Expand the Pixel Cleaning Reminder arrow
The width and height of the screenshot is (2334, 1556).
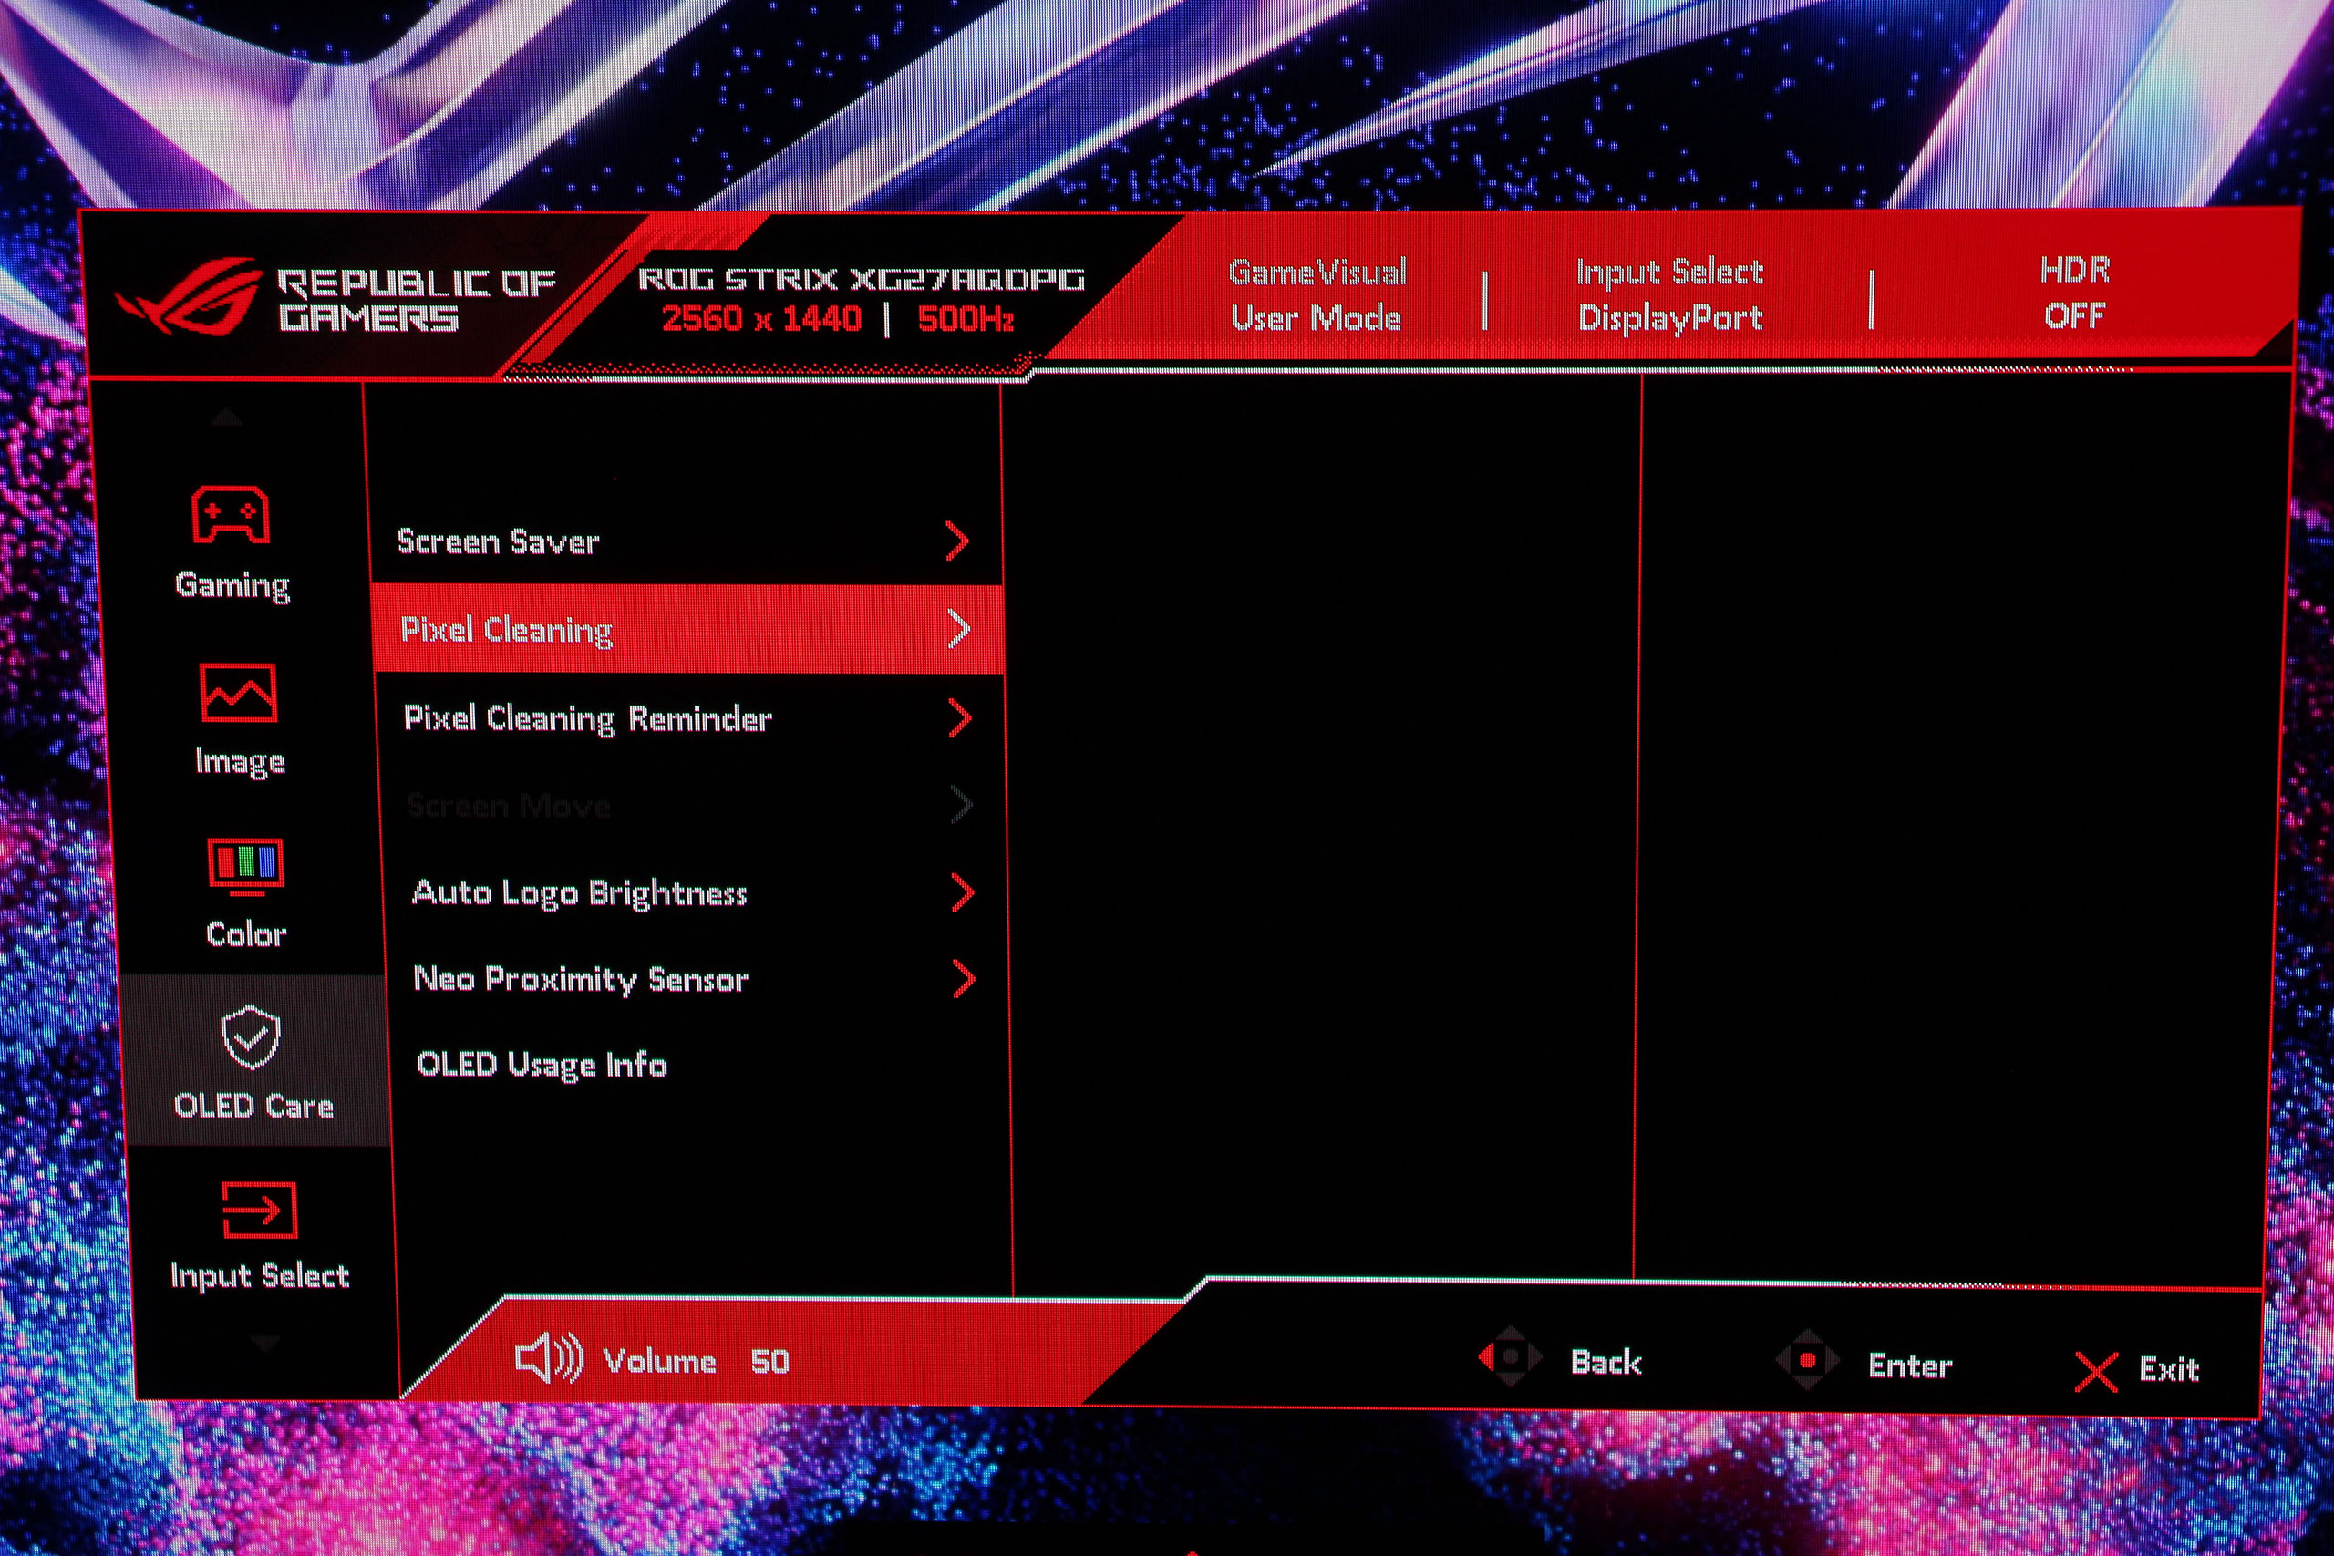click(960, 717)
